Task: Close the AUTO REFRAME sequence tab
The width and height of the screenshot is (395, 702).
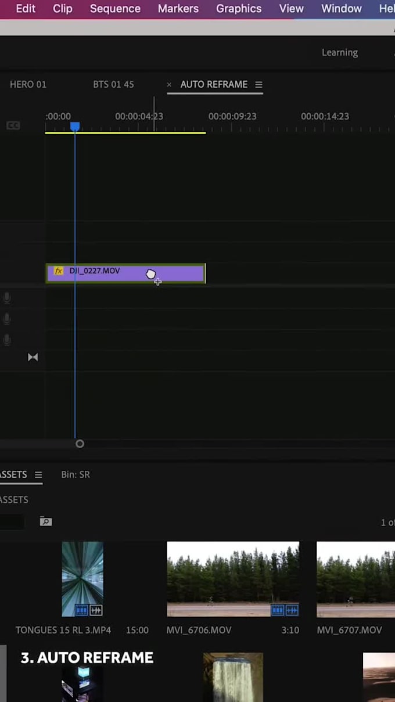Action: coord(169,85)
